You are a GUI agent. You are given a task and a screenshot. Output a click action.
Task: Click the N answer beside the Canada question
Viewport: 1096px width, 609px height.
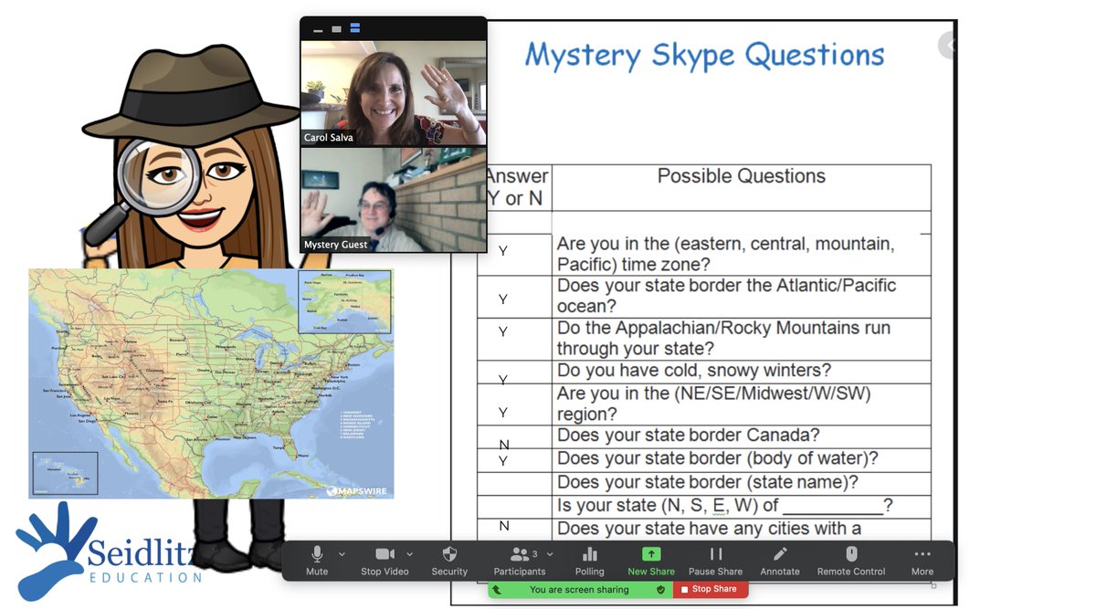pos(504,445)
